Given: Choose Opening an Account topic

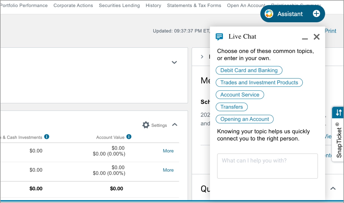Looking at the screenshot, I should click(x=244, y=119).
